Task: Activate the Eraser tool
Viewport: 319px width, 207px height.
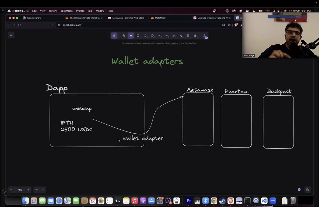Action: coord(195,36)
